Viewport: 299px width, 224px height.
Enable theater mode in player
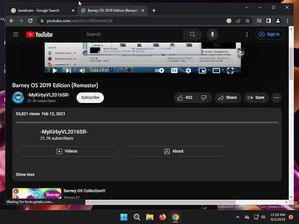point(216,71)
